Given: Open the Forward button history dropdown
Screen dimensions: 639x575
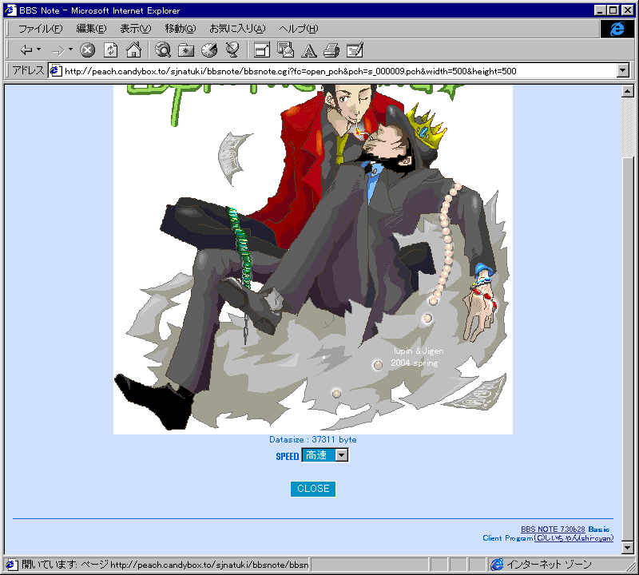Looking at the screenshot, I should (x=70, y=50).
